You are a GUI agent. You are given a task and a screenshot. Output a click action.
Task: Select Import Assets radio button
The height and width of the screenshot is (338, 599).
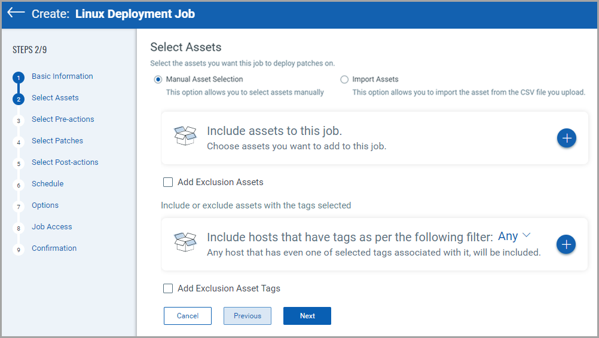pos(344,79)
